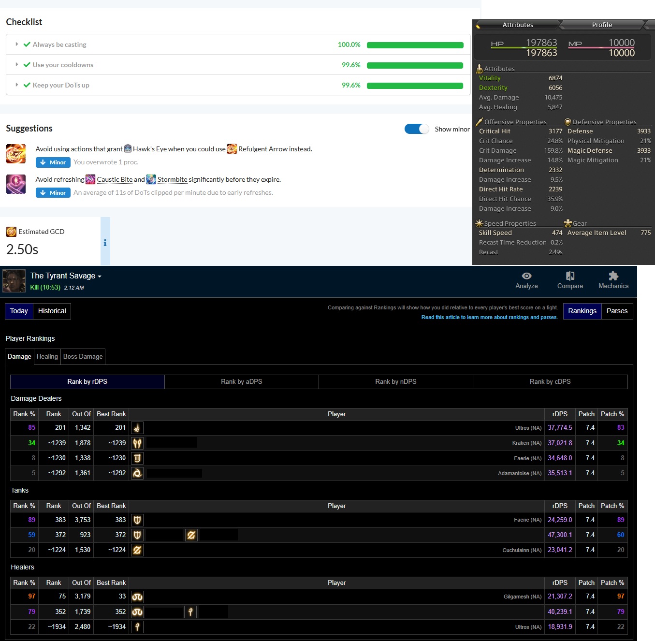
Task: Click the 37,774.5 rDPS value
Action: (560, 427)
